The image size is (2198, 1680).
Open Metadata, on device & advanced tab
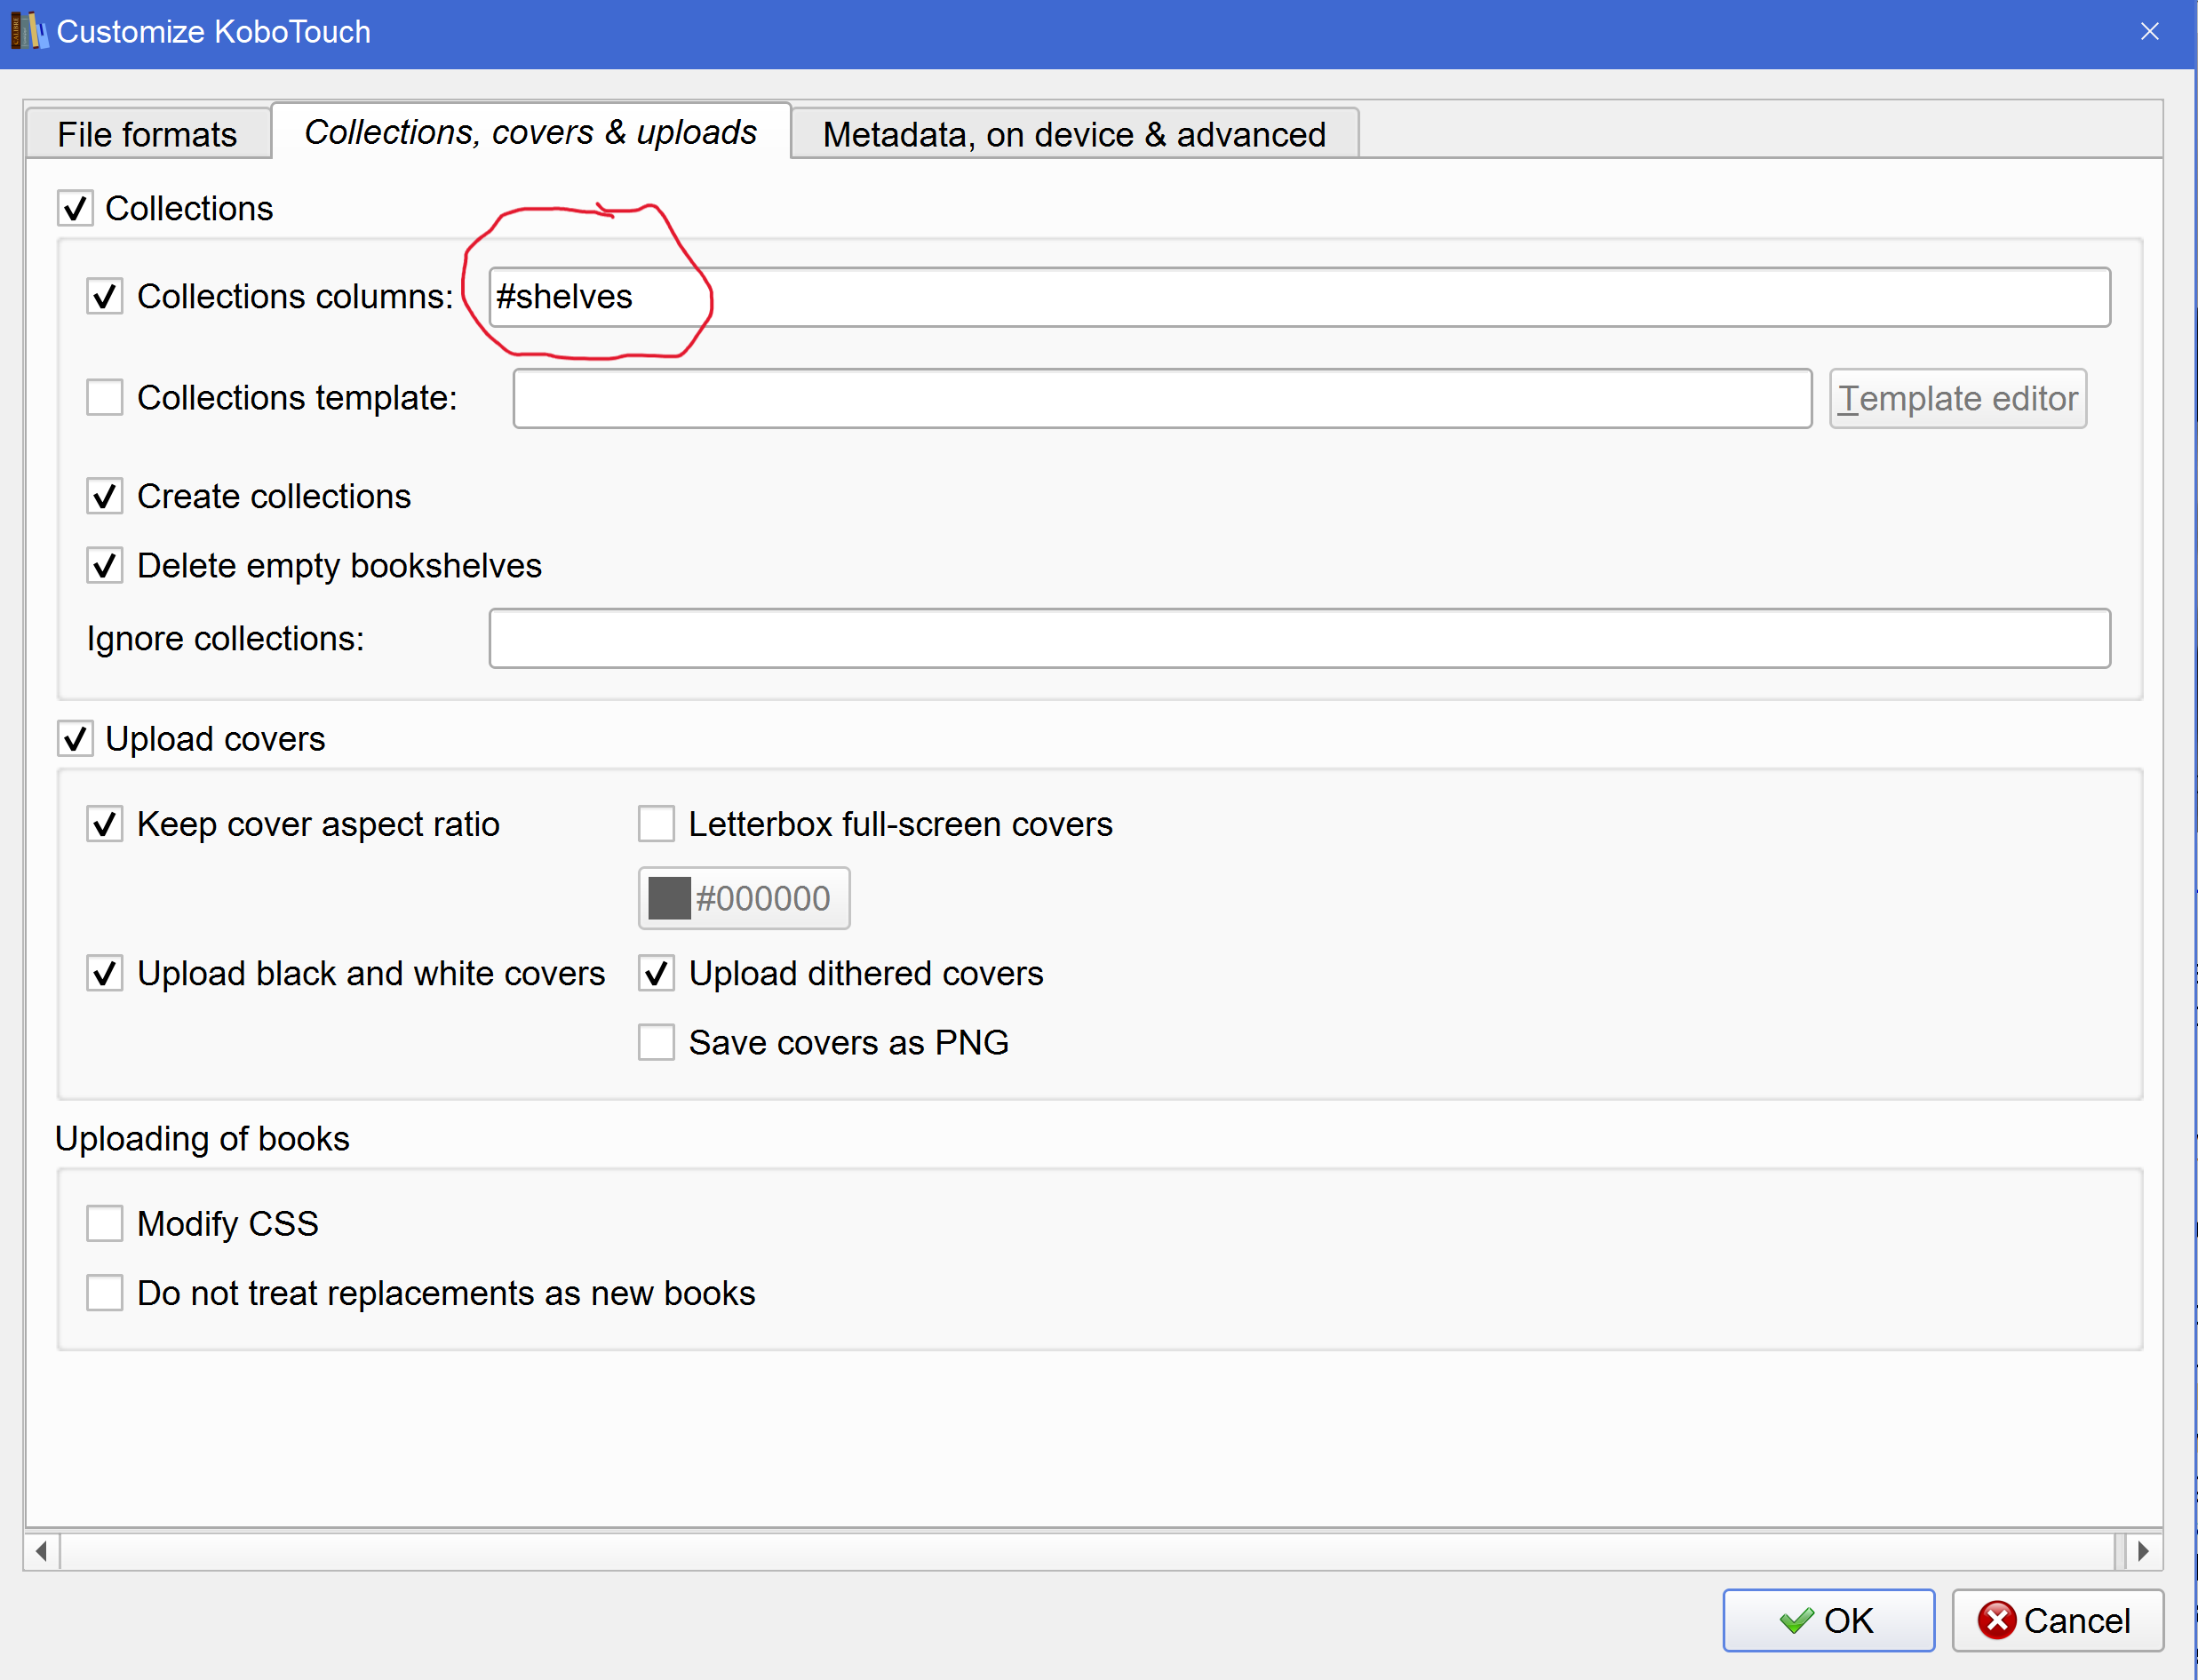coord(1073,134)
